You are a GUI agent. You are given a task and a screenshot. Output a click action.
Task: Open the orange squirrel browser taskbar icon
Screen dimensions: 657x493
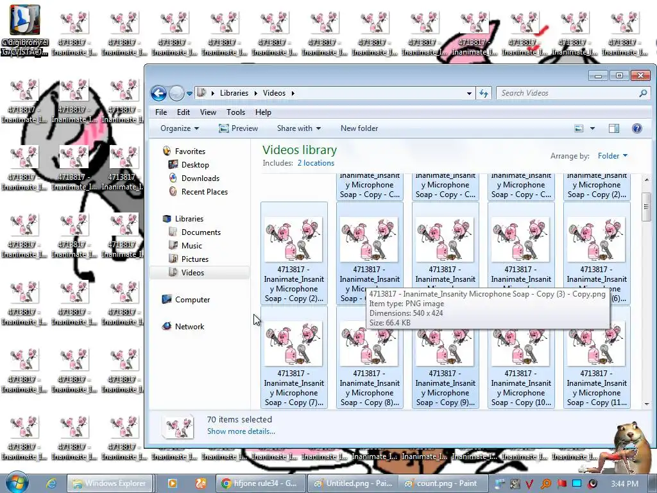pos(201,483)
